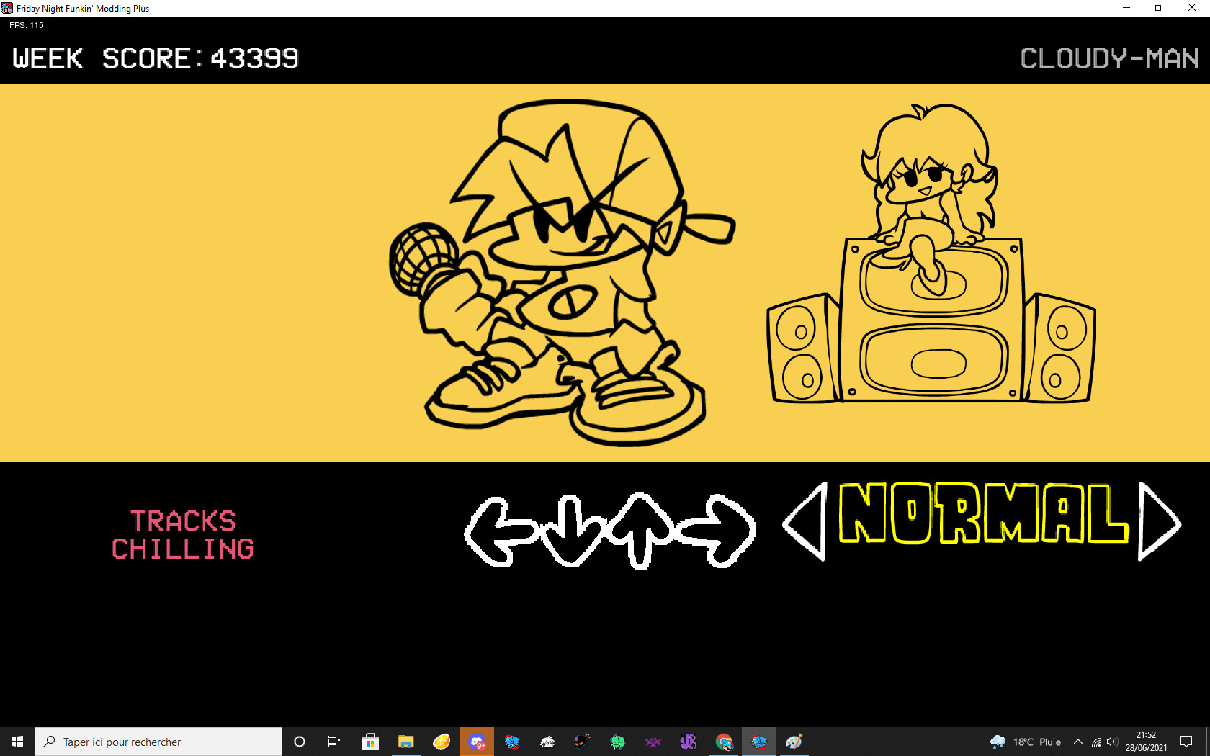Open the notification center icon
Screen dimensions: 1210x756
1186,742
